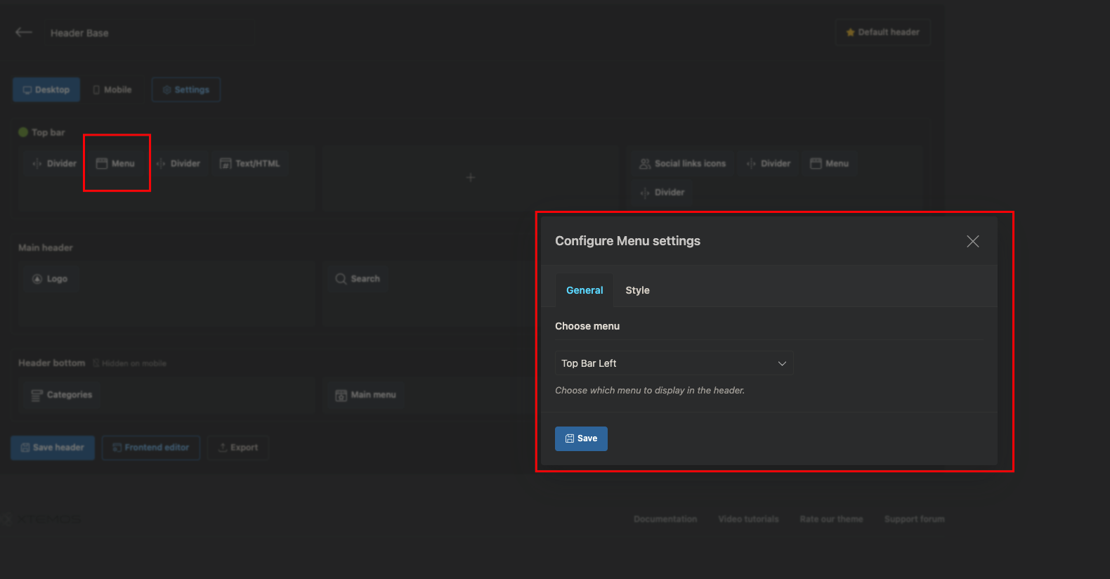Image resolution: width=1110 pixels, height=579 pixels.
Task: Open the Support forum link
Action: click(x=914, y=519)
